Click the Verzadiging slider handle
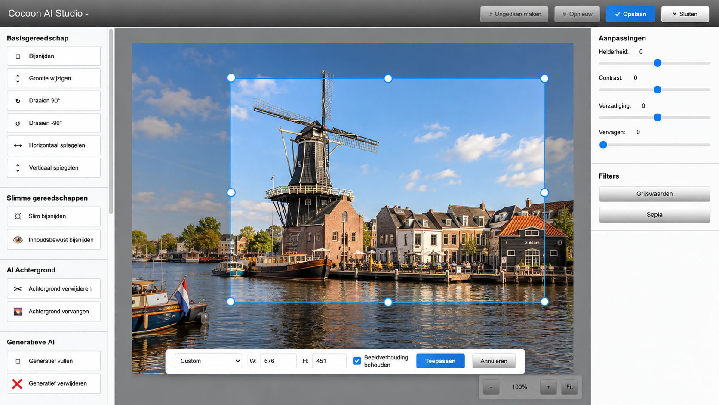Image resolution: width=719 pixels, height=405 pixels. coord(658,117)
